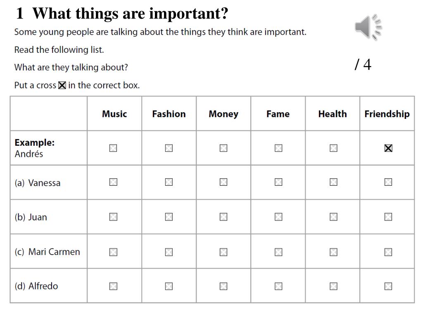Mark Mari Carmen's Health checkbox

tap(333, 252)
